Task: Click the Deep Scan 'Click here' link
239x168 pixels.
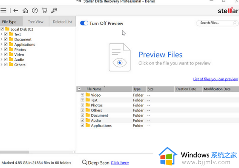Action: click(120, 162)
